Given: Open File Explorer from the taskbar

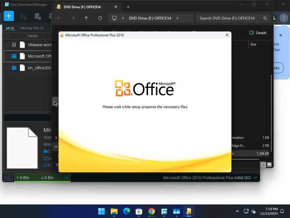Looking at the screenshot, I should point(114,211).
